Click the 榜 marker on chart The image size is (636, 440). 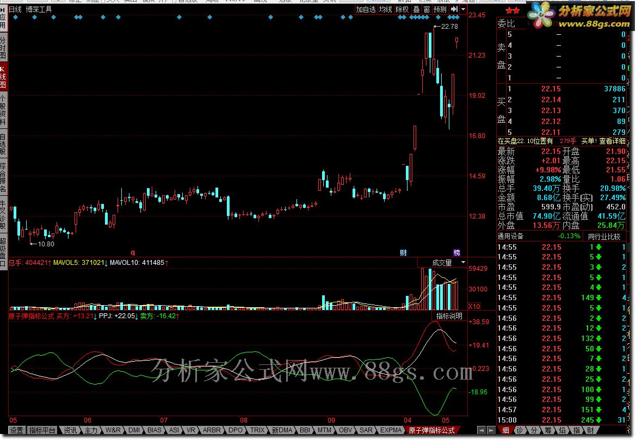click(456, 253)
